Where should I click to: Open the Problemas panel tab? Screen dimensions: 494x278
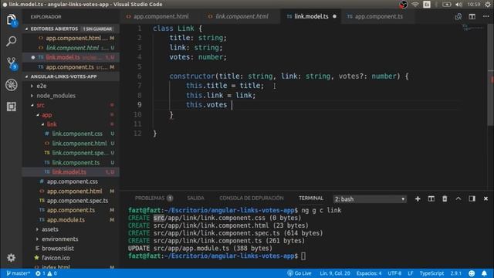click(x=154, y=198)
